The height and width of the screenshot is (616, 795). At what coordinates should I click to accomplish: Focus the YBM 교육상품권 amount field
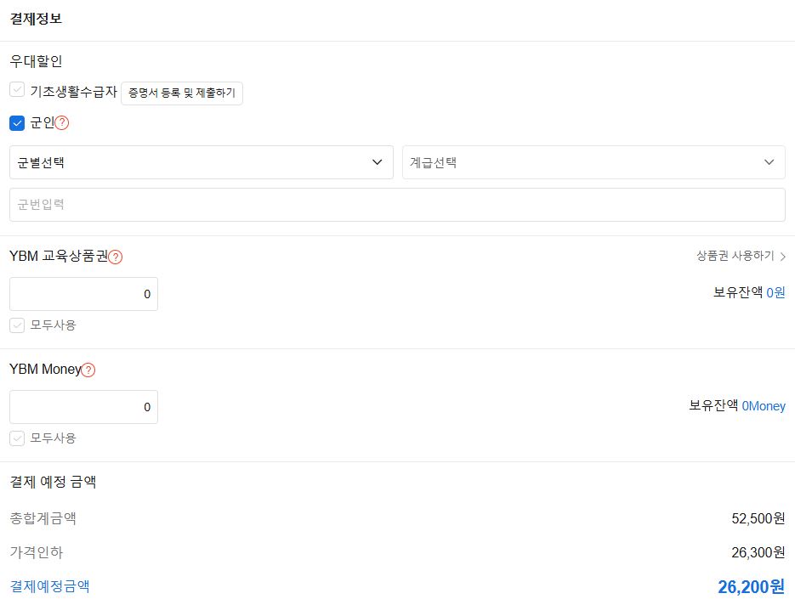[x=83, y=292]
